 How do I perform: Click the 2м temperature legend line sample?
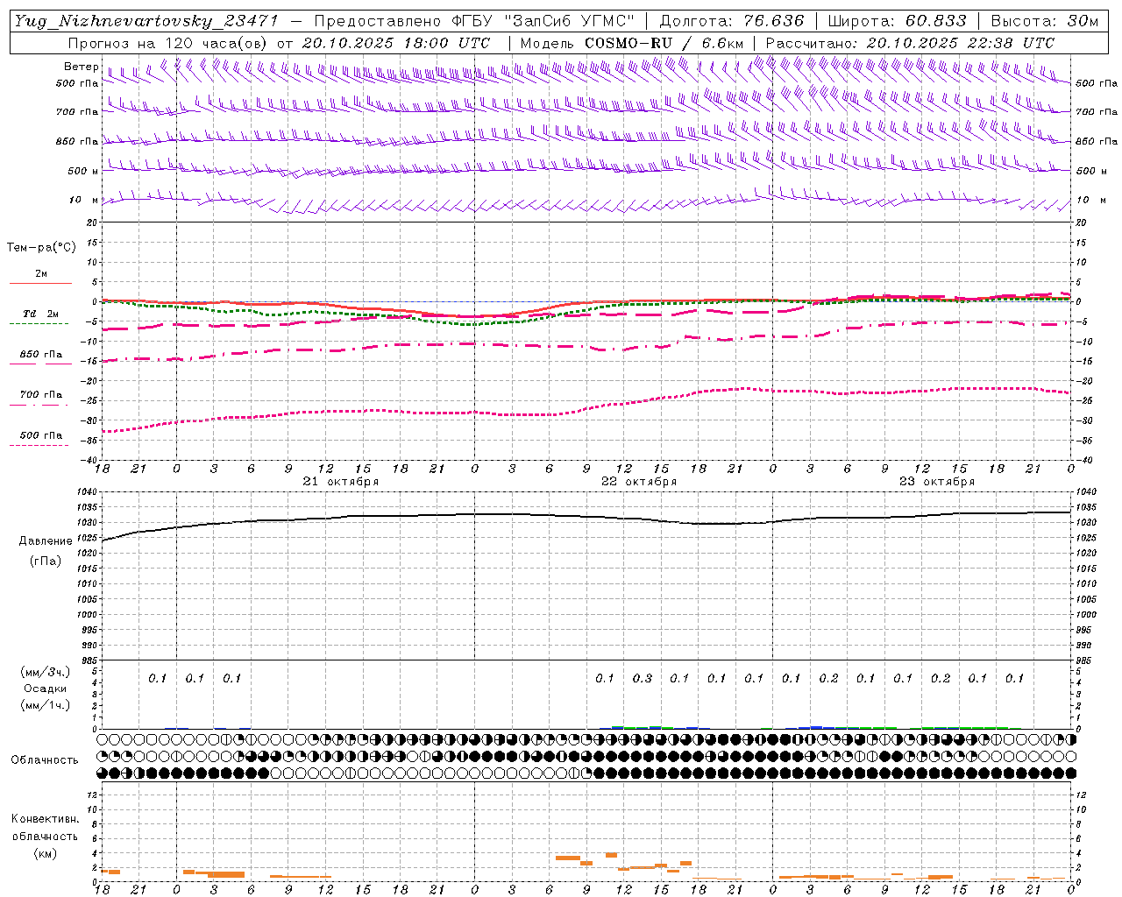click(x=40, y=283)
